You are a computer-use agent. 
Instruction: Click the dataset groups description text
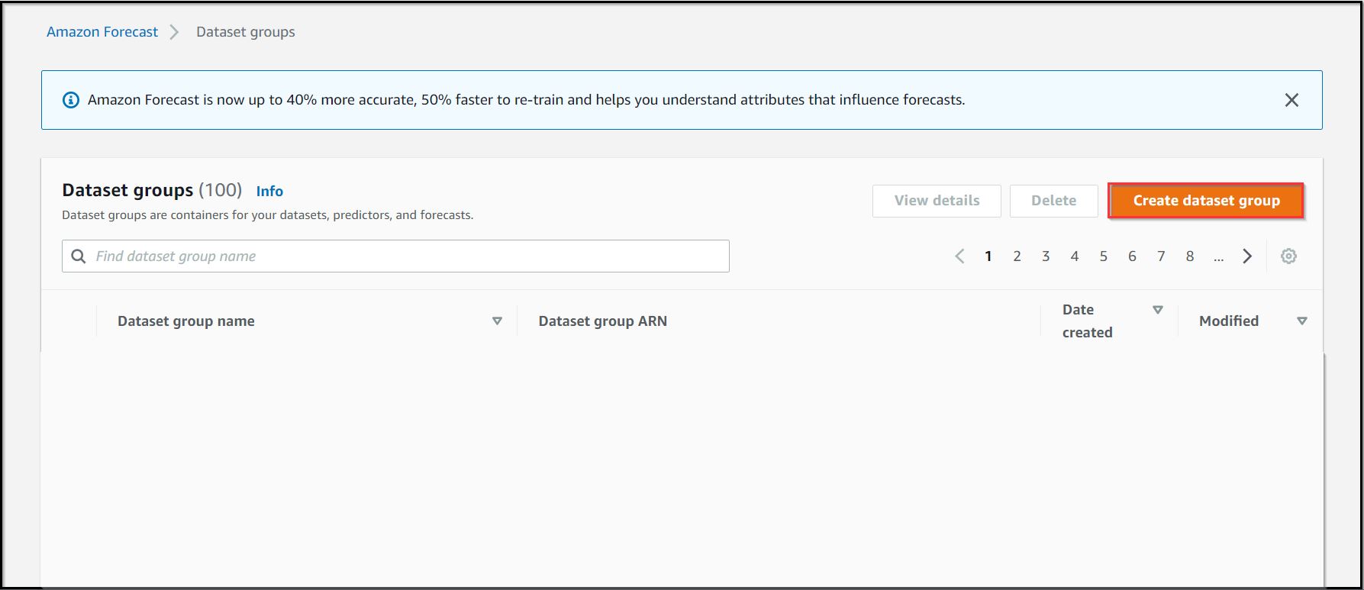[x=268, y=215]
